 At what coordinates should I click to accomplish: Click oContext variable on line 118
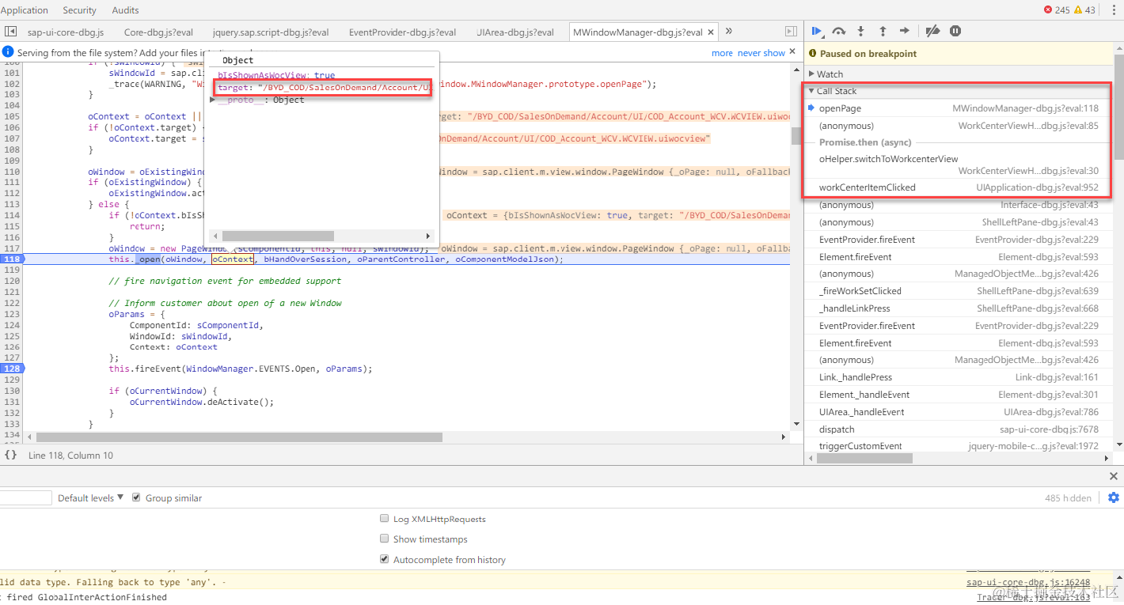tap(232, 259)
